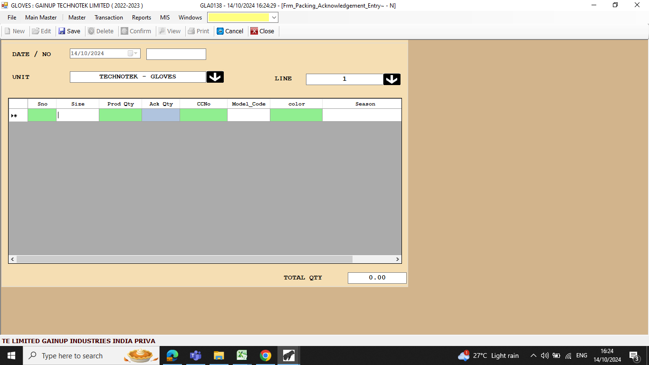The height and width of the screenshot is (365, 649).
Task: Click the Size cell in the grid row
Action: tap(77, 115)
